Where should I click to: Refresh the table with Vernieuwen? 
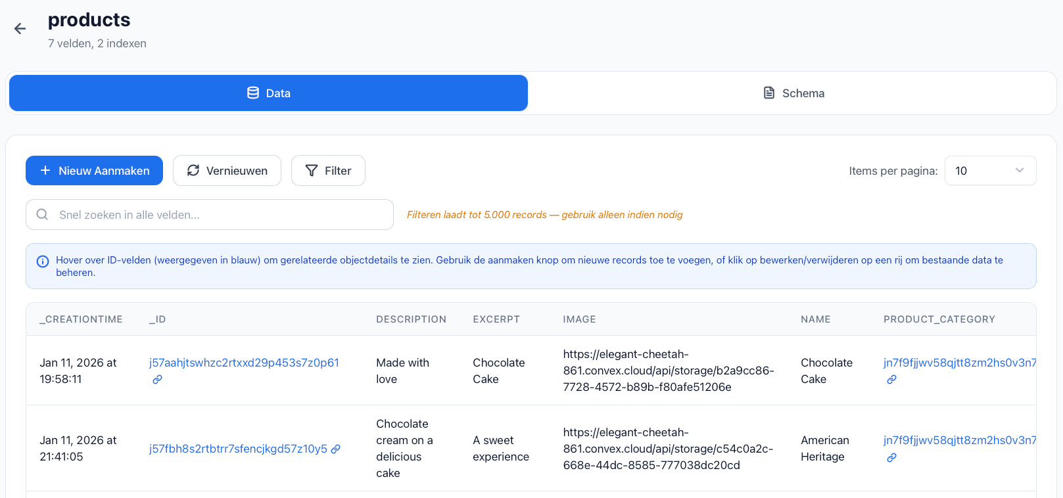point(227,171)
